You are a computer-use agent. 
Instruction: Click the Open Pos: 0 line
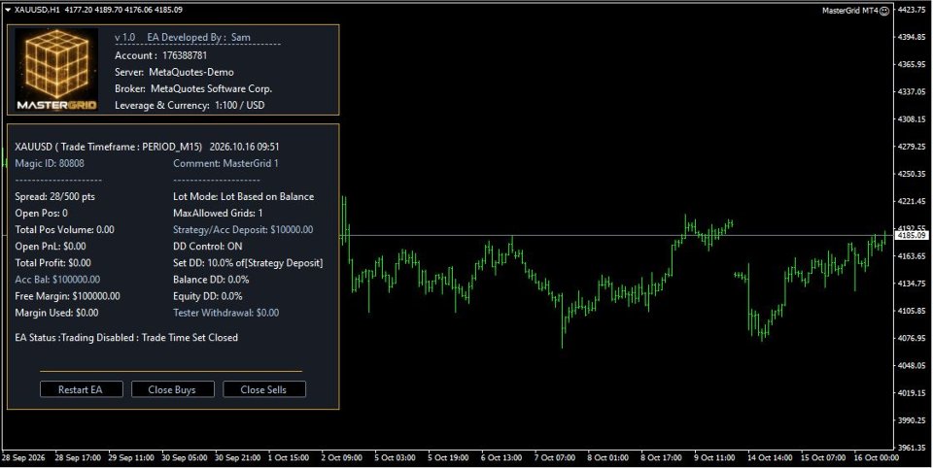click(x=41, y=213)
